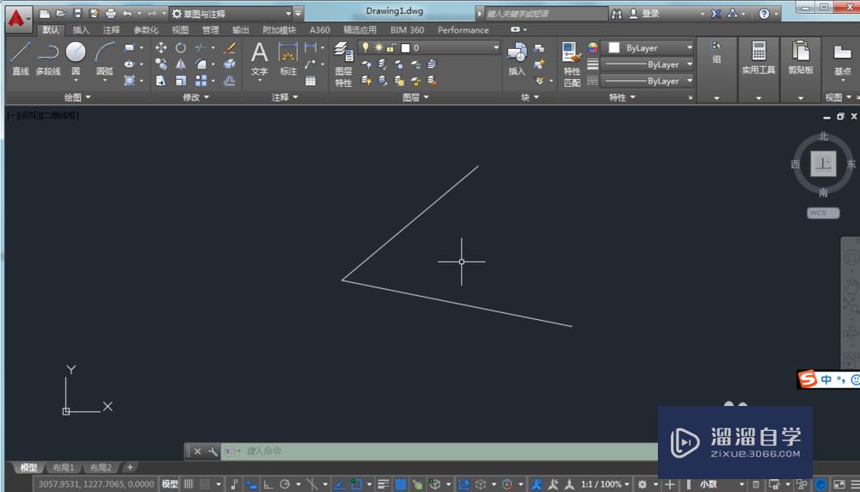Click the Rotate tool icon
860x492 pixels.
tap(181, 47)
